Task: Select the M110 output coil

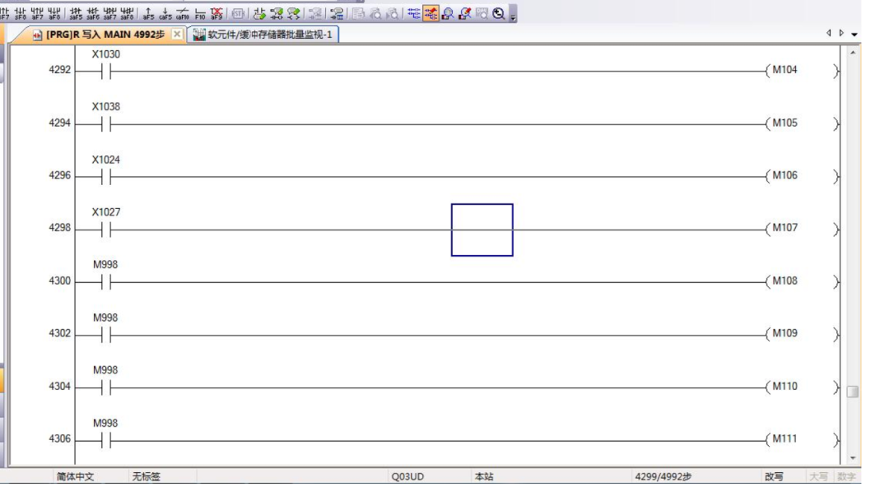Action: [802, 387]
